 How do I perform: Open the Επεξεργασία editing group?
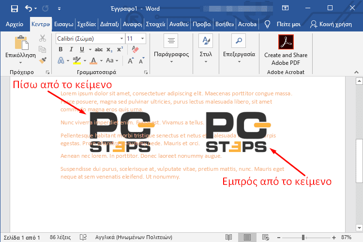point(239,48)
